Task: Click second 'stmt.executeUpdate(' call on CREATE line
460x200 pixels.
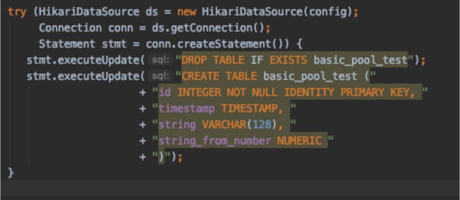Action: tap(86, 76)
